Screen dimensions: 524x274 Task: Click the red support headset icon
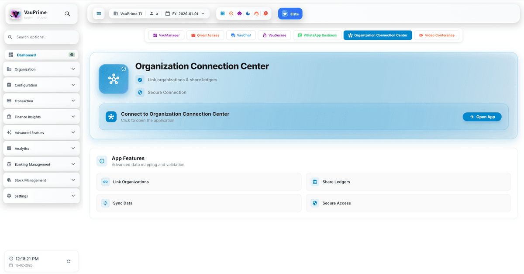[256, 14]
